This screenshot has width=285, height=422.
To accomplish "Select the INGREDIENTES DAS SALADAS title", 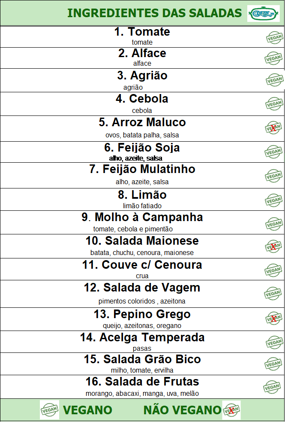I will coord(154,13).
